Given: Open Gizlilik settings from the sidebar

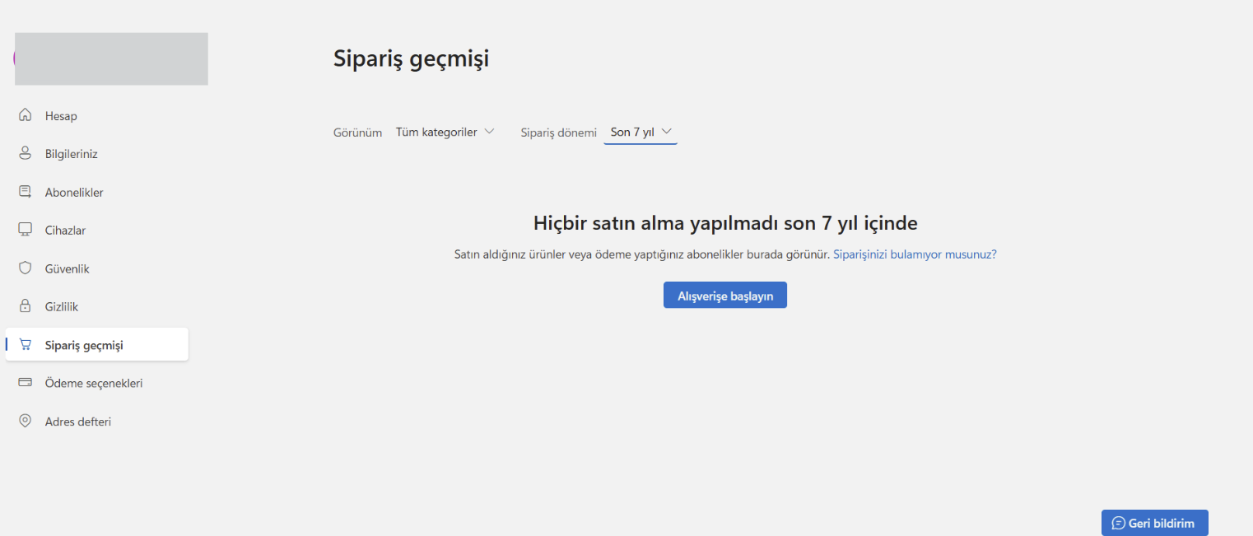Looking at the screenshot, I should click(63, 305).
